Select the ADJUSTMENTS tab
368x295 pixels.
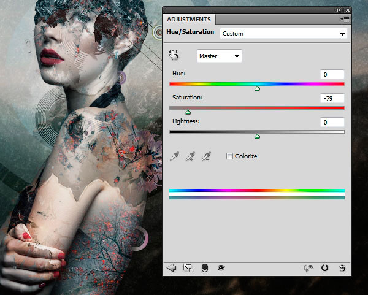coord(189,19)
